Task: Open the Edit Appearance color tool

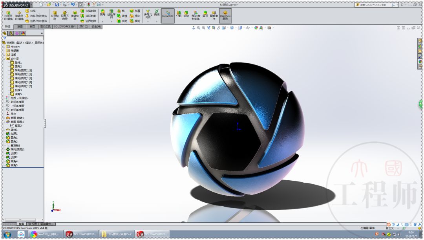Action: click(x=256, y=27)
